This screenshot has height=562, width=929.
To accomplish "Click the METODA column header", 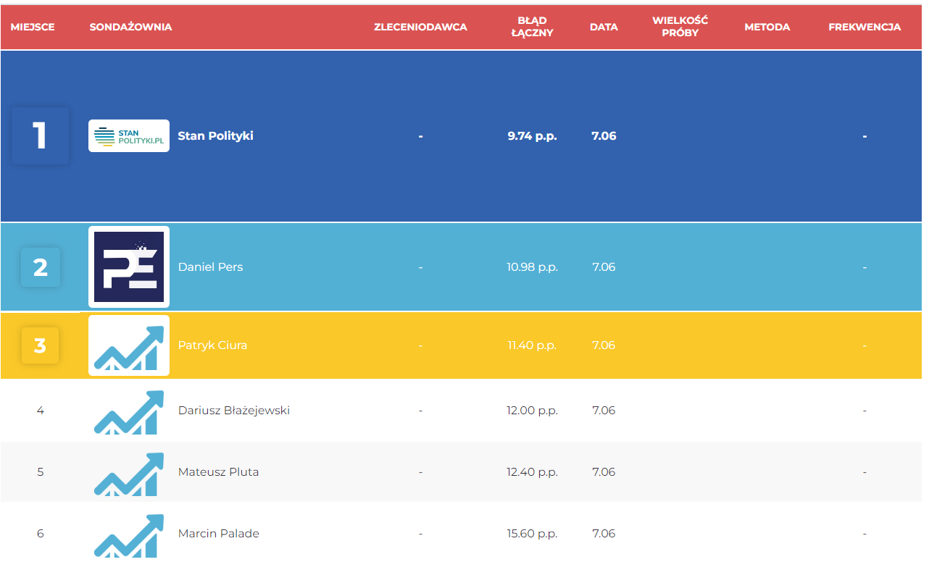I will 767,27.
